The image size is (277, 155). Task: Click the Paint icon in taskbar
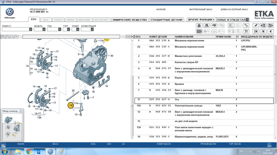61,152
